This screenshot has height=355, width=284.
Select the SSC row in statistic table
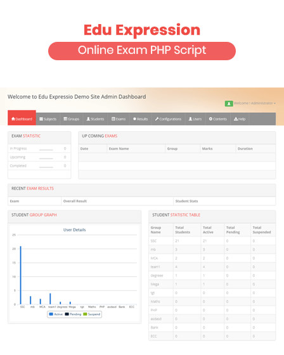point(212,241)
